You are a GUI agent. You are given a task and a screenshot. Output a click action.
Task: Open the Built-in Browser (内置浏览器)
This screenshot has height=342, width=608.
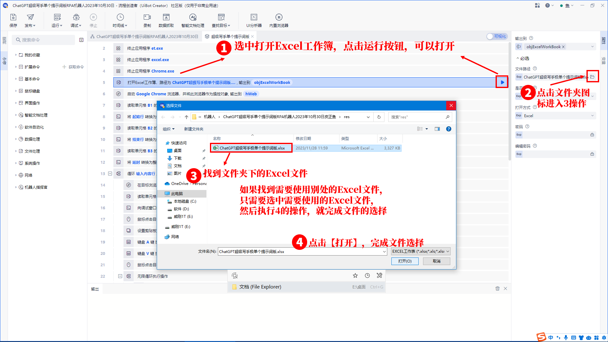[279, 20]
